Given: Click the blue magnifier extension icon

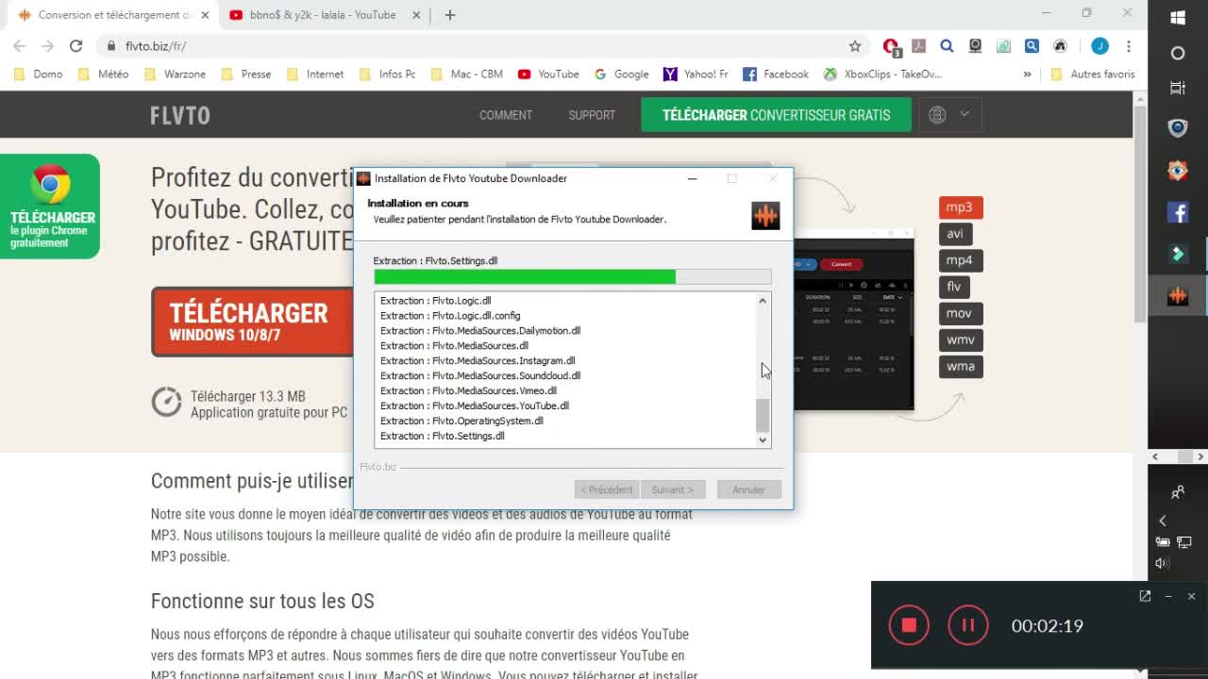Looking at the screenshot, I should tap(947, 46).
